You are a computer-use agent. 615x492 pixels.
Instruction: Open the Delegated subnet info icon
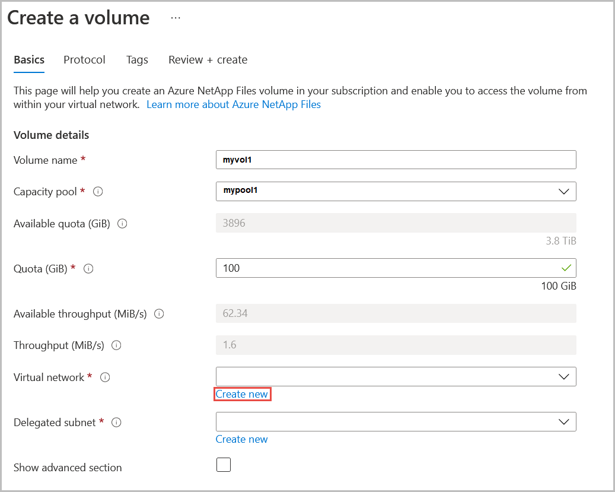pos(116,423)
